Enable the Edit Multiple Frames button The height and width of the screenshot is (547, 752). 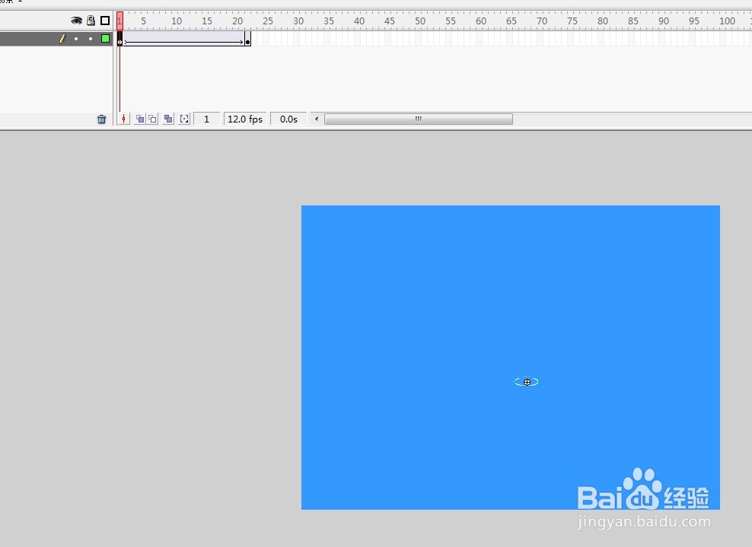[x=168, y=119]
